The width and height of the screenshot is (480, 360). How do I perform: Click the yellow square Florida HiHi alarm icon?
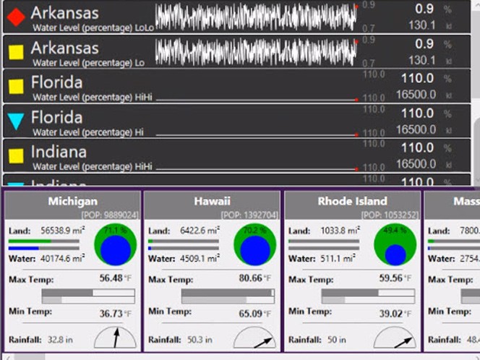point(16,87)
